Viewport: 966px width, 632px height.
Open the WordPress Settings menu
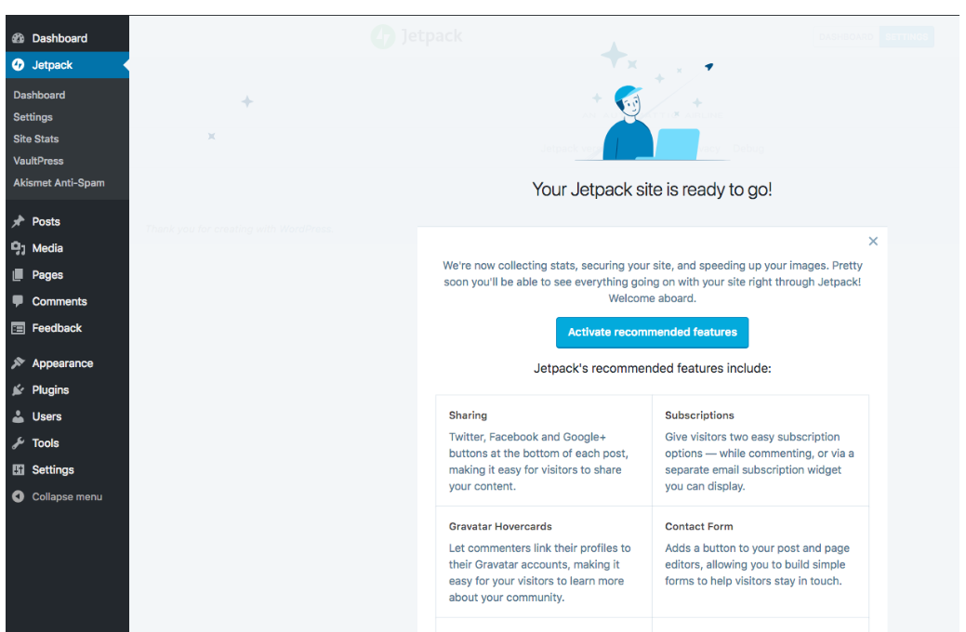tap(53, 469)
